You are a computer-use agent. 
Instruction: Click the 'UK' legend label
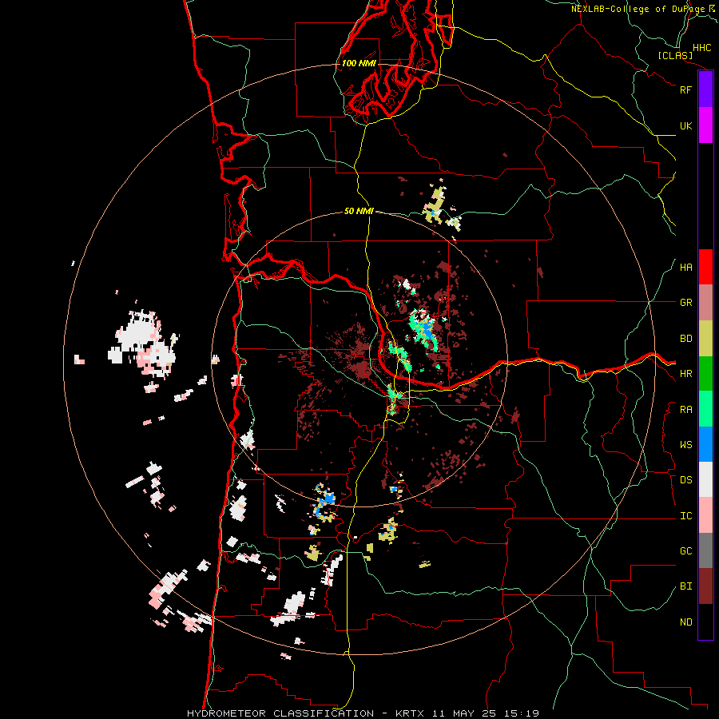pyautogui.click(x=685, y=125)
